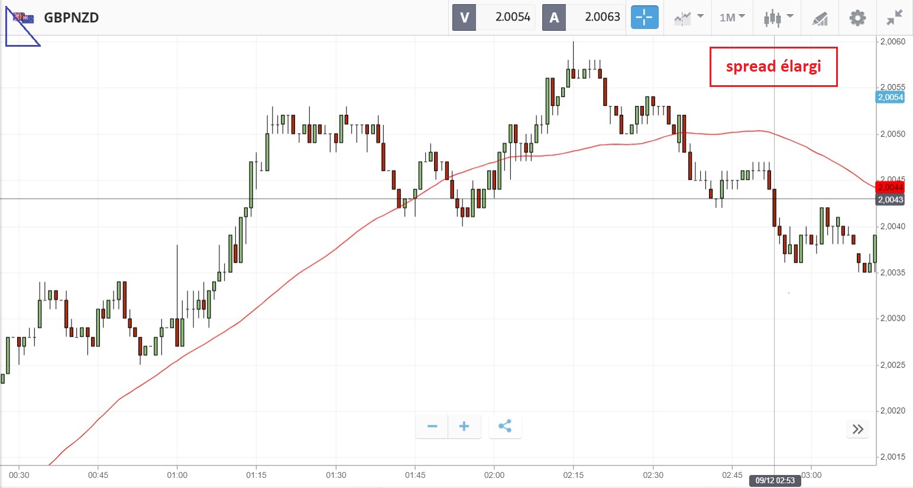913x488 pixels.
Task: Select the drawing tools pencil icon
Action: click(x=820, y=18)
